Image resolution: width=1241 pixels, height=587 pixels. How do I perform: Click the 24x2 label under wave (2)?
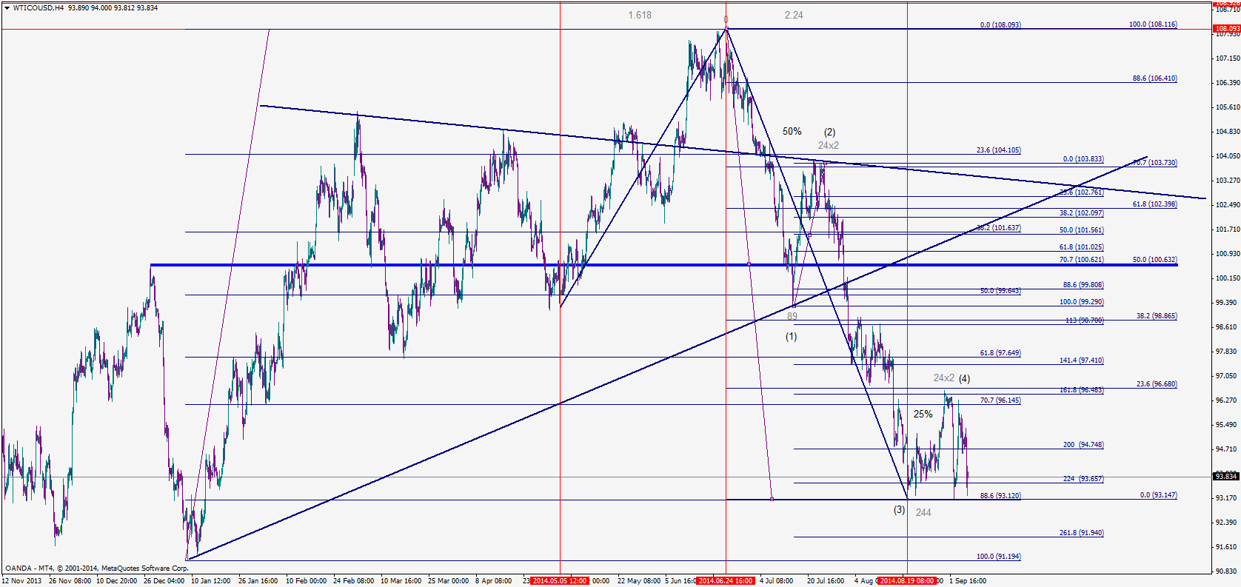[x=829, y=145]
